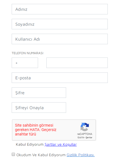Click the red reCAPTCHA error message
Screen dimensions: 120x162
click(36, 130)
